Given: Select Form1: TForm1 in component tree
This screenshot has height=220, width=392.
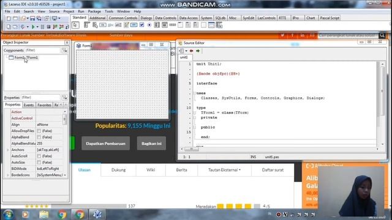Looking at the screenshot, I should [26, 57].
